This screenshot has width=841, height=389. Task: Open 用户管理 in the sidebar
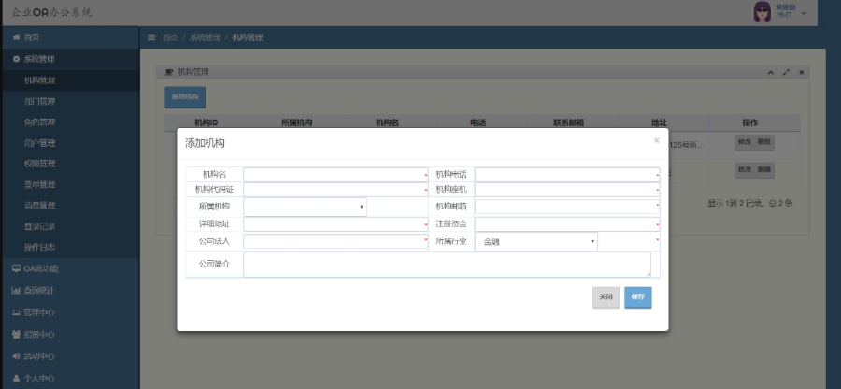pyautogui.click(x=70, y=143)
